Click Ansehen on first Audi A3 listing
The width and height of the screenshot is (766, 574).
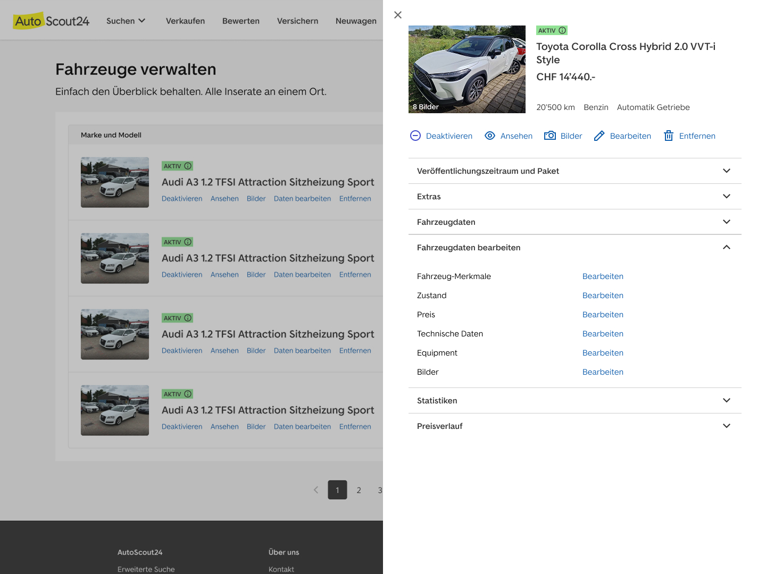click(224, 199)
